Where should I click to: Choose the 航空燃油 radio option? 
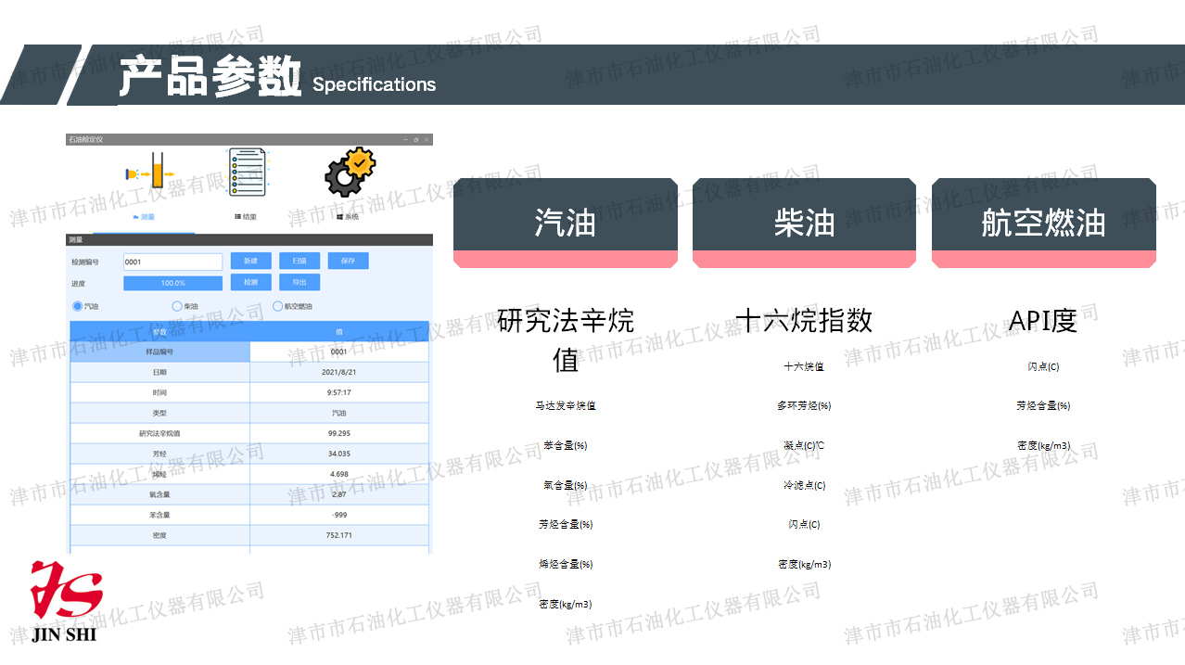(x=278, y=306)
